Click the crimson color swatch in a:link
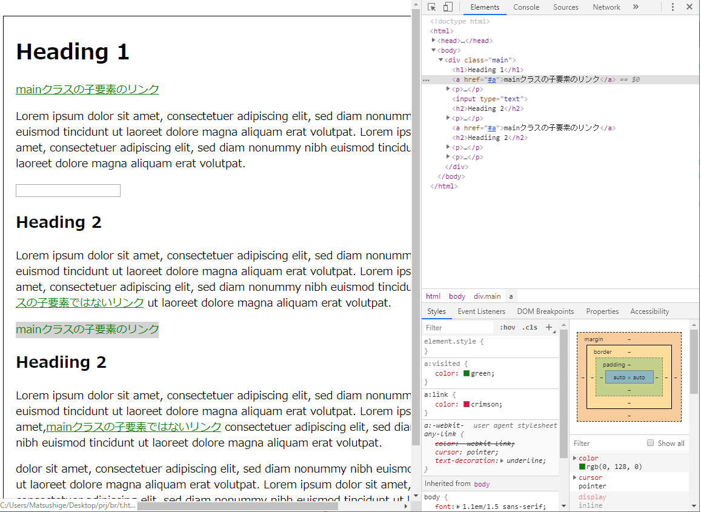This screenshot has height=512, width=701. (x=467, y=404)
